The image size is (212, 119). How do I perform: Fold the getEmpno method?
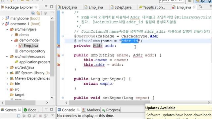pos(63,79)
